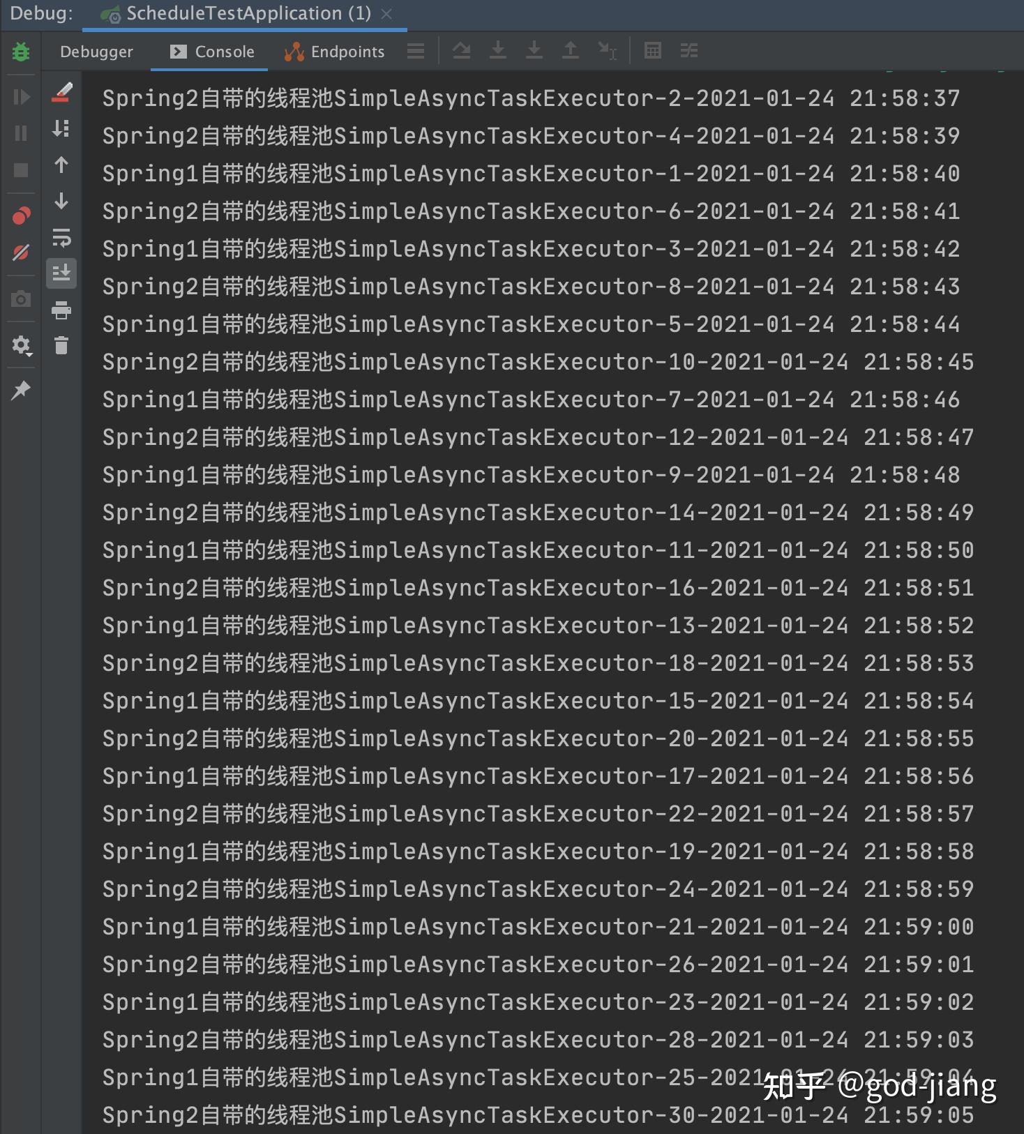1024x1134 pixels.
Task: Jump up the stack trace with the up arrow
Action: click(61, 165)
